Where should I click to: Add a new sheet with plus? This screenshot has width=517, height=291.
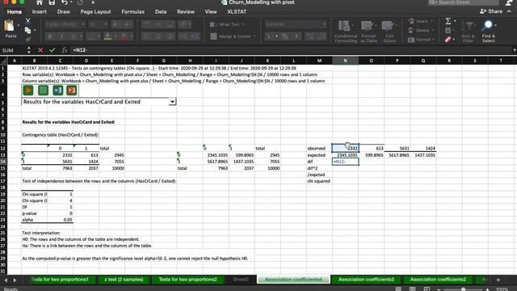pos(498,280)
